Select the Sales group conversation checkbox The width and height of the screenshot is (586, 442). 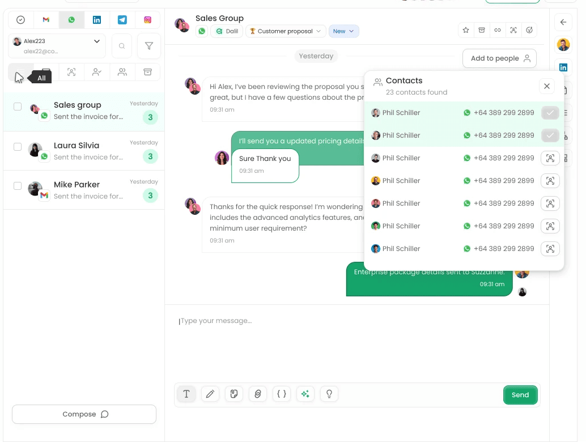point(16,107)
